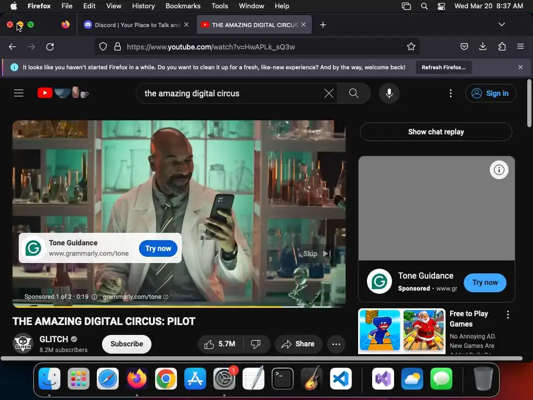Like the video with thumbs up
Screen dimensions: 533x400
pyautogui.click(x=220, y=344)
